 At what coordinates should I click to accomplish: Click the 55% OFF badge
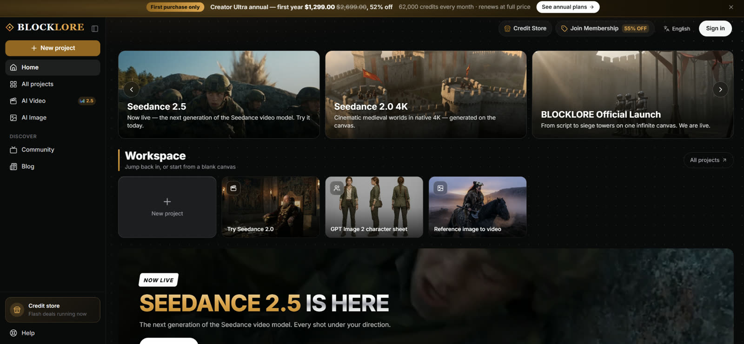(x=635, y=28)
